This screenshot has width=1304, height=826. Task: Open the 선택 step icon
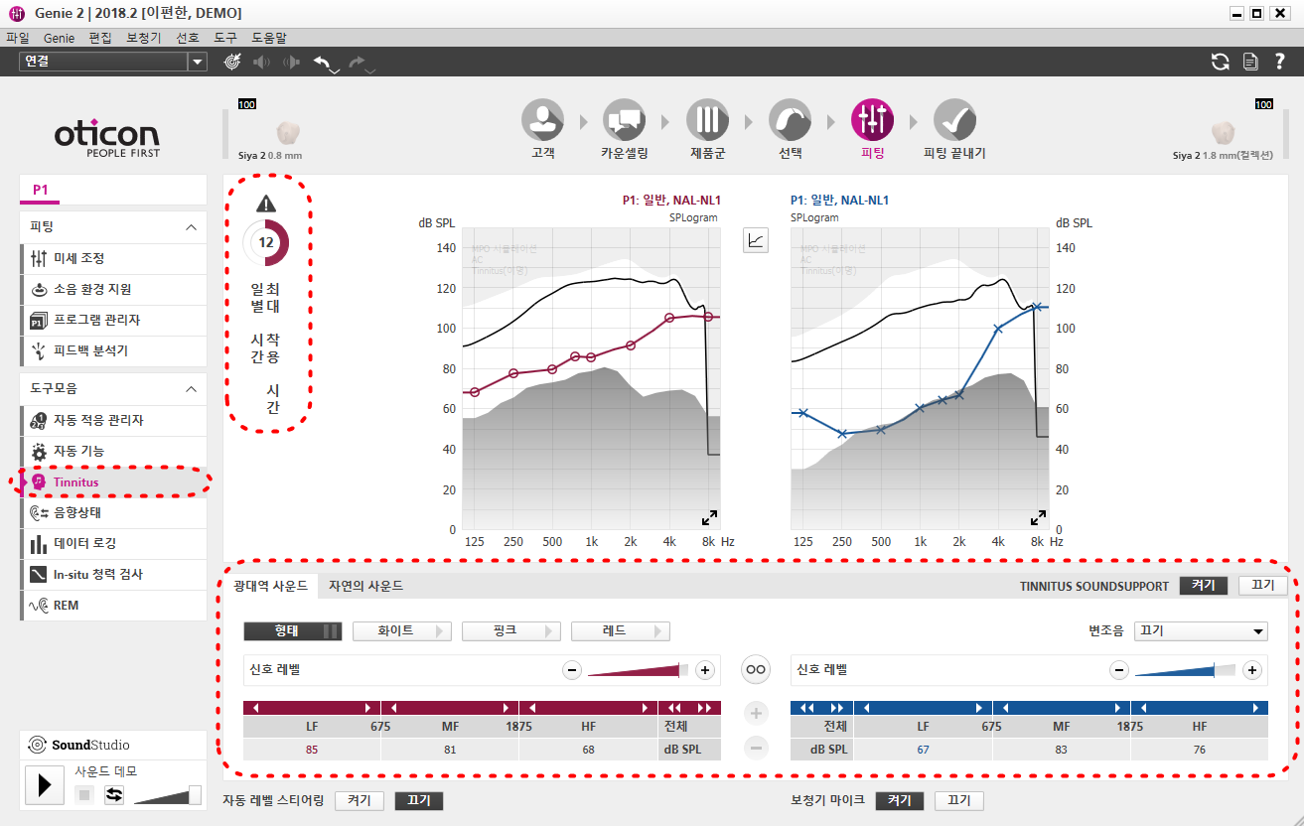pos(790,120)
